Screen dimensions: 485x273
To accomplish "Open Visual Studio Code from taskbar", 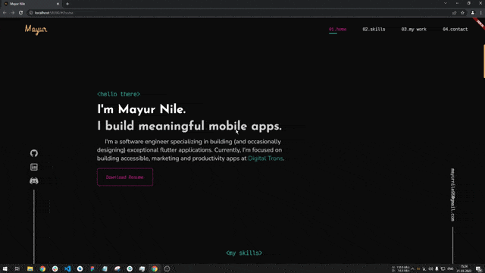I will point(67,268).
